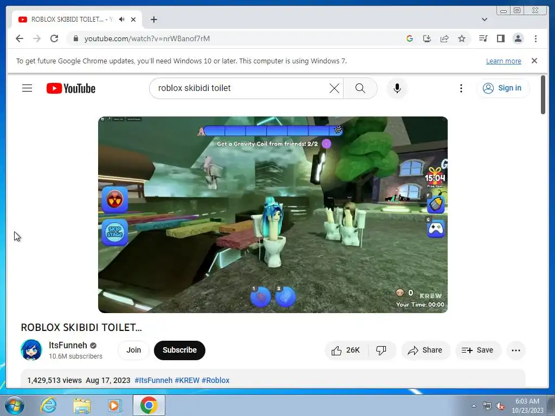The image size is (555, 416).
Task: Click the forward navigation arrow
Action: (x=37, y=38)
